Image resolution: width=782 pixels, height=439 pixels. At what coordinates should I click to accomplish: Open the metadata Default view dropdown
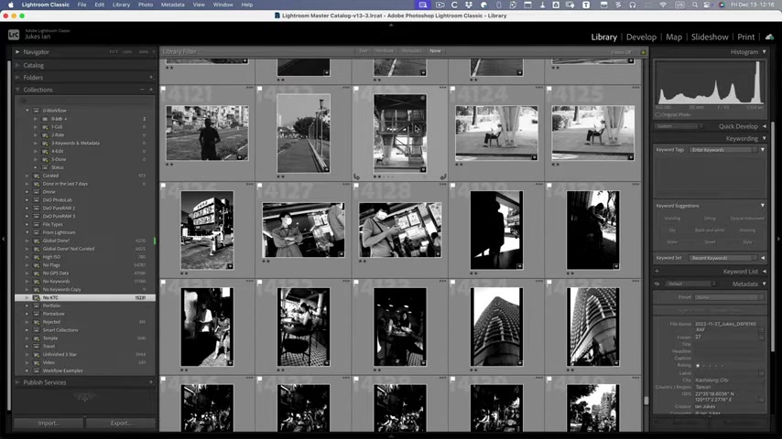tap(690, 284)
